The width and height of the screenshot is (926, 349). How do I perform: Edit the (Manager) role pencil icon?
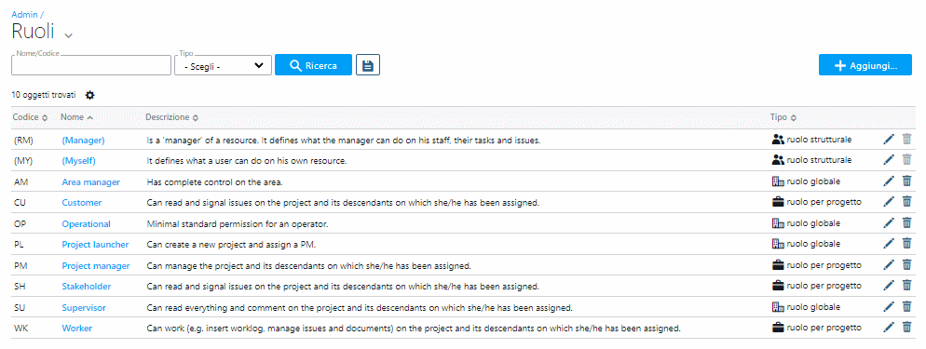coord(889,140)
